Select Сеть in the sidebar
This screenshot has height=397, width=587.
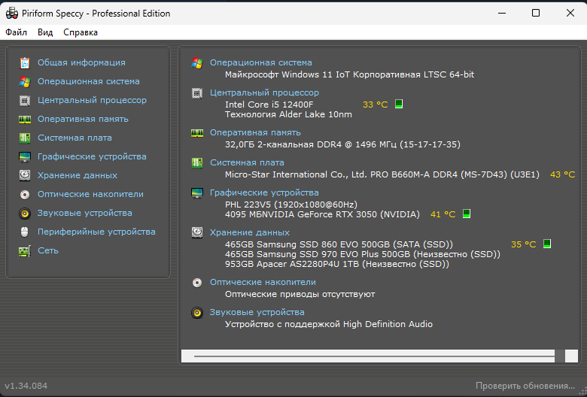pos(48,250)
